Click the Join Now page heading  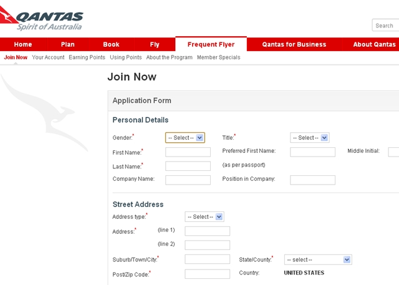(x=132, y=77)
